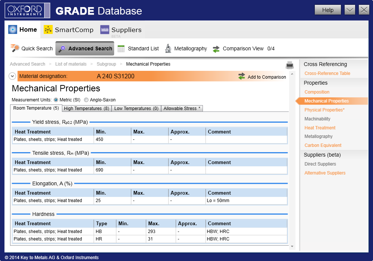Open the Composition properties link
Screen dimensions: 373x261
317,92
